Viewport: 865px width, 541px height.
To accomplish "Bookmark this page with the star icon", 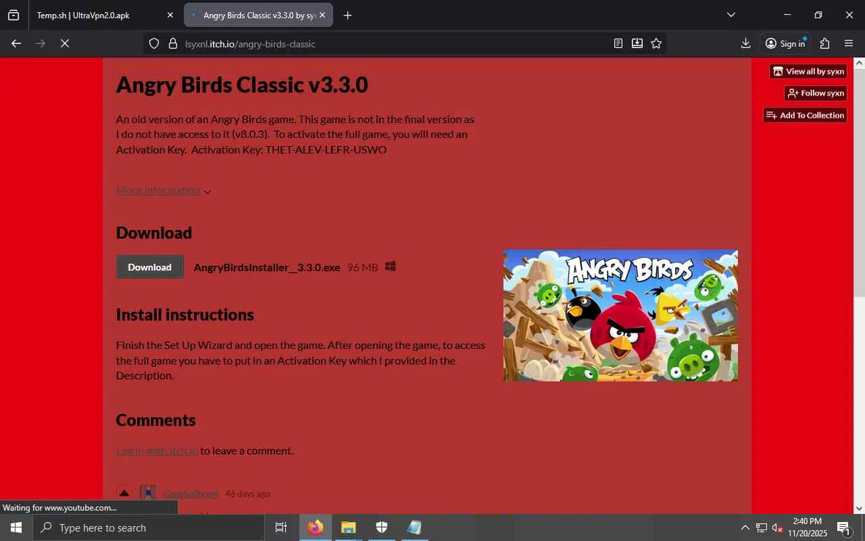I will pos(656,43).
